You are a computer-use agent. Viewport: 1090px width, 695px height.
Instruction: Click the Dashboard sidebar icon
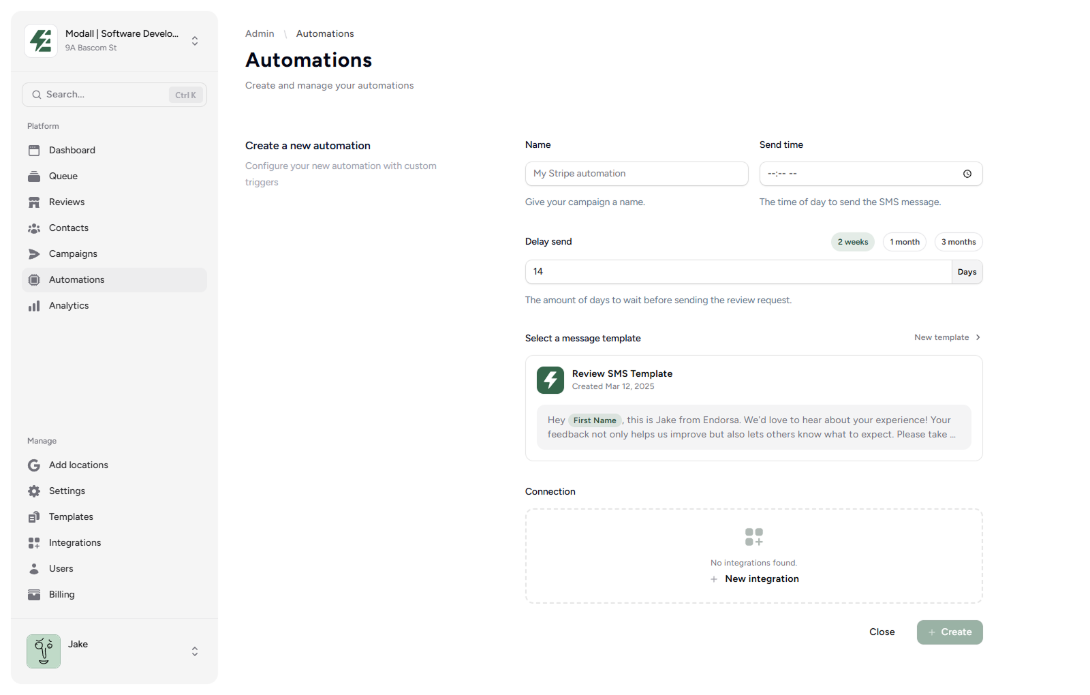click(x=34, y=151)
